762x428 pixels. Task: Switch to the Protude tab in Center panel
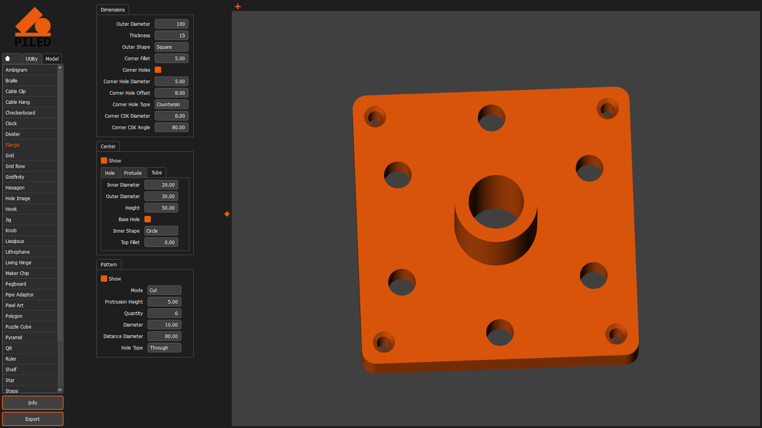[133, 172]
